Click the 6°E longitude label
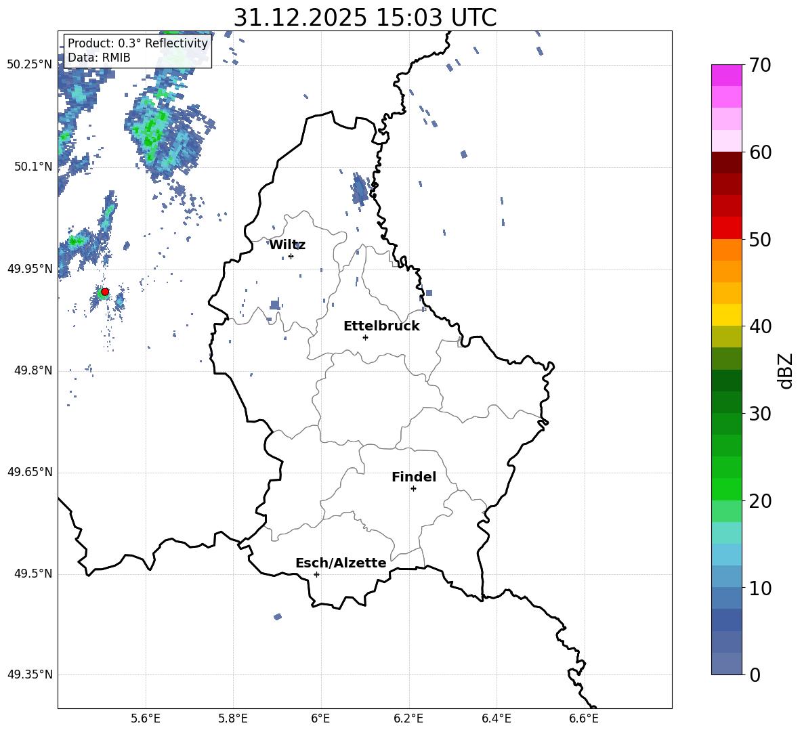Viewport: 802px width, 732px height. tap(320, 718)
